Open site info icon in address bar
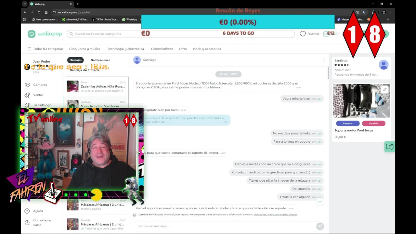416x234 pixels. (x=54, y=12)
